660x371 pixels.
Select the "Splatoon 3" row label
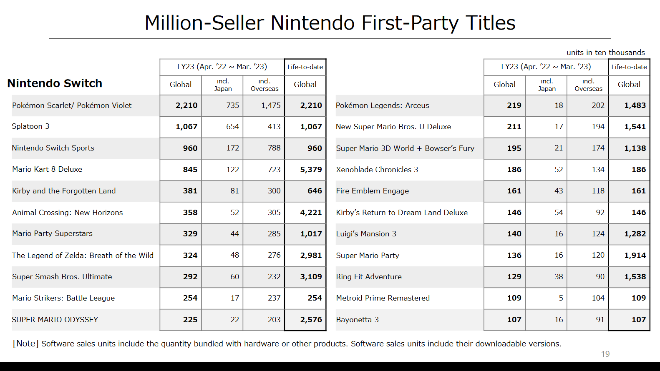pyautogui.click(x=30, y=126)
